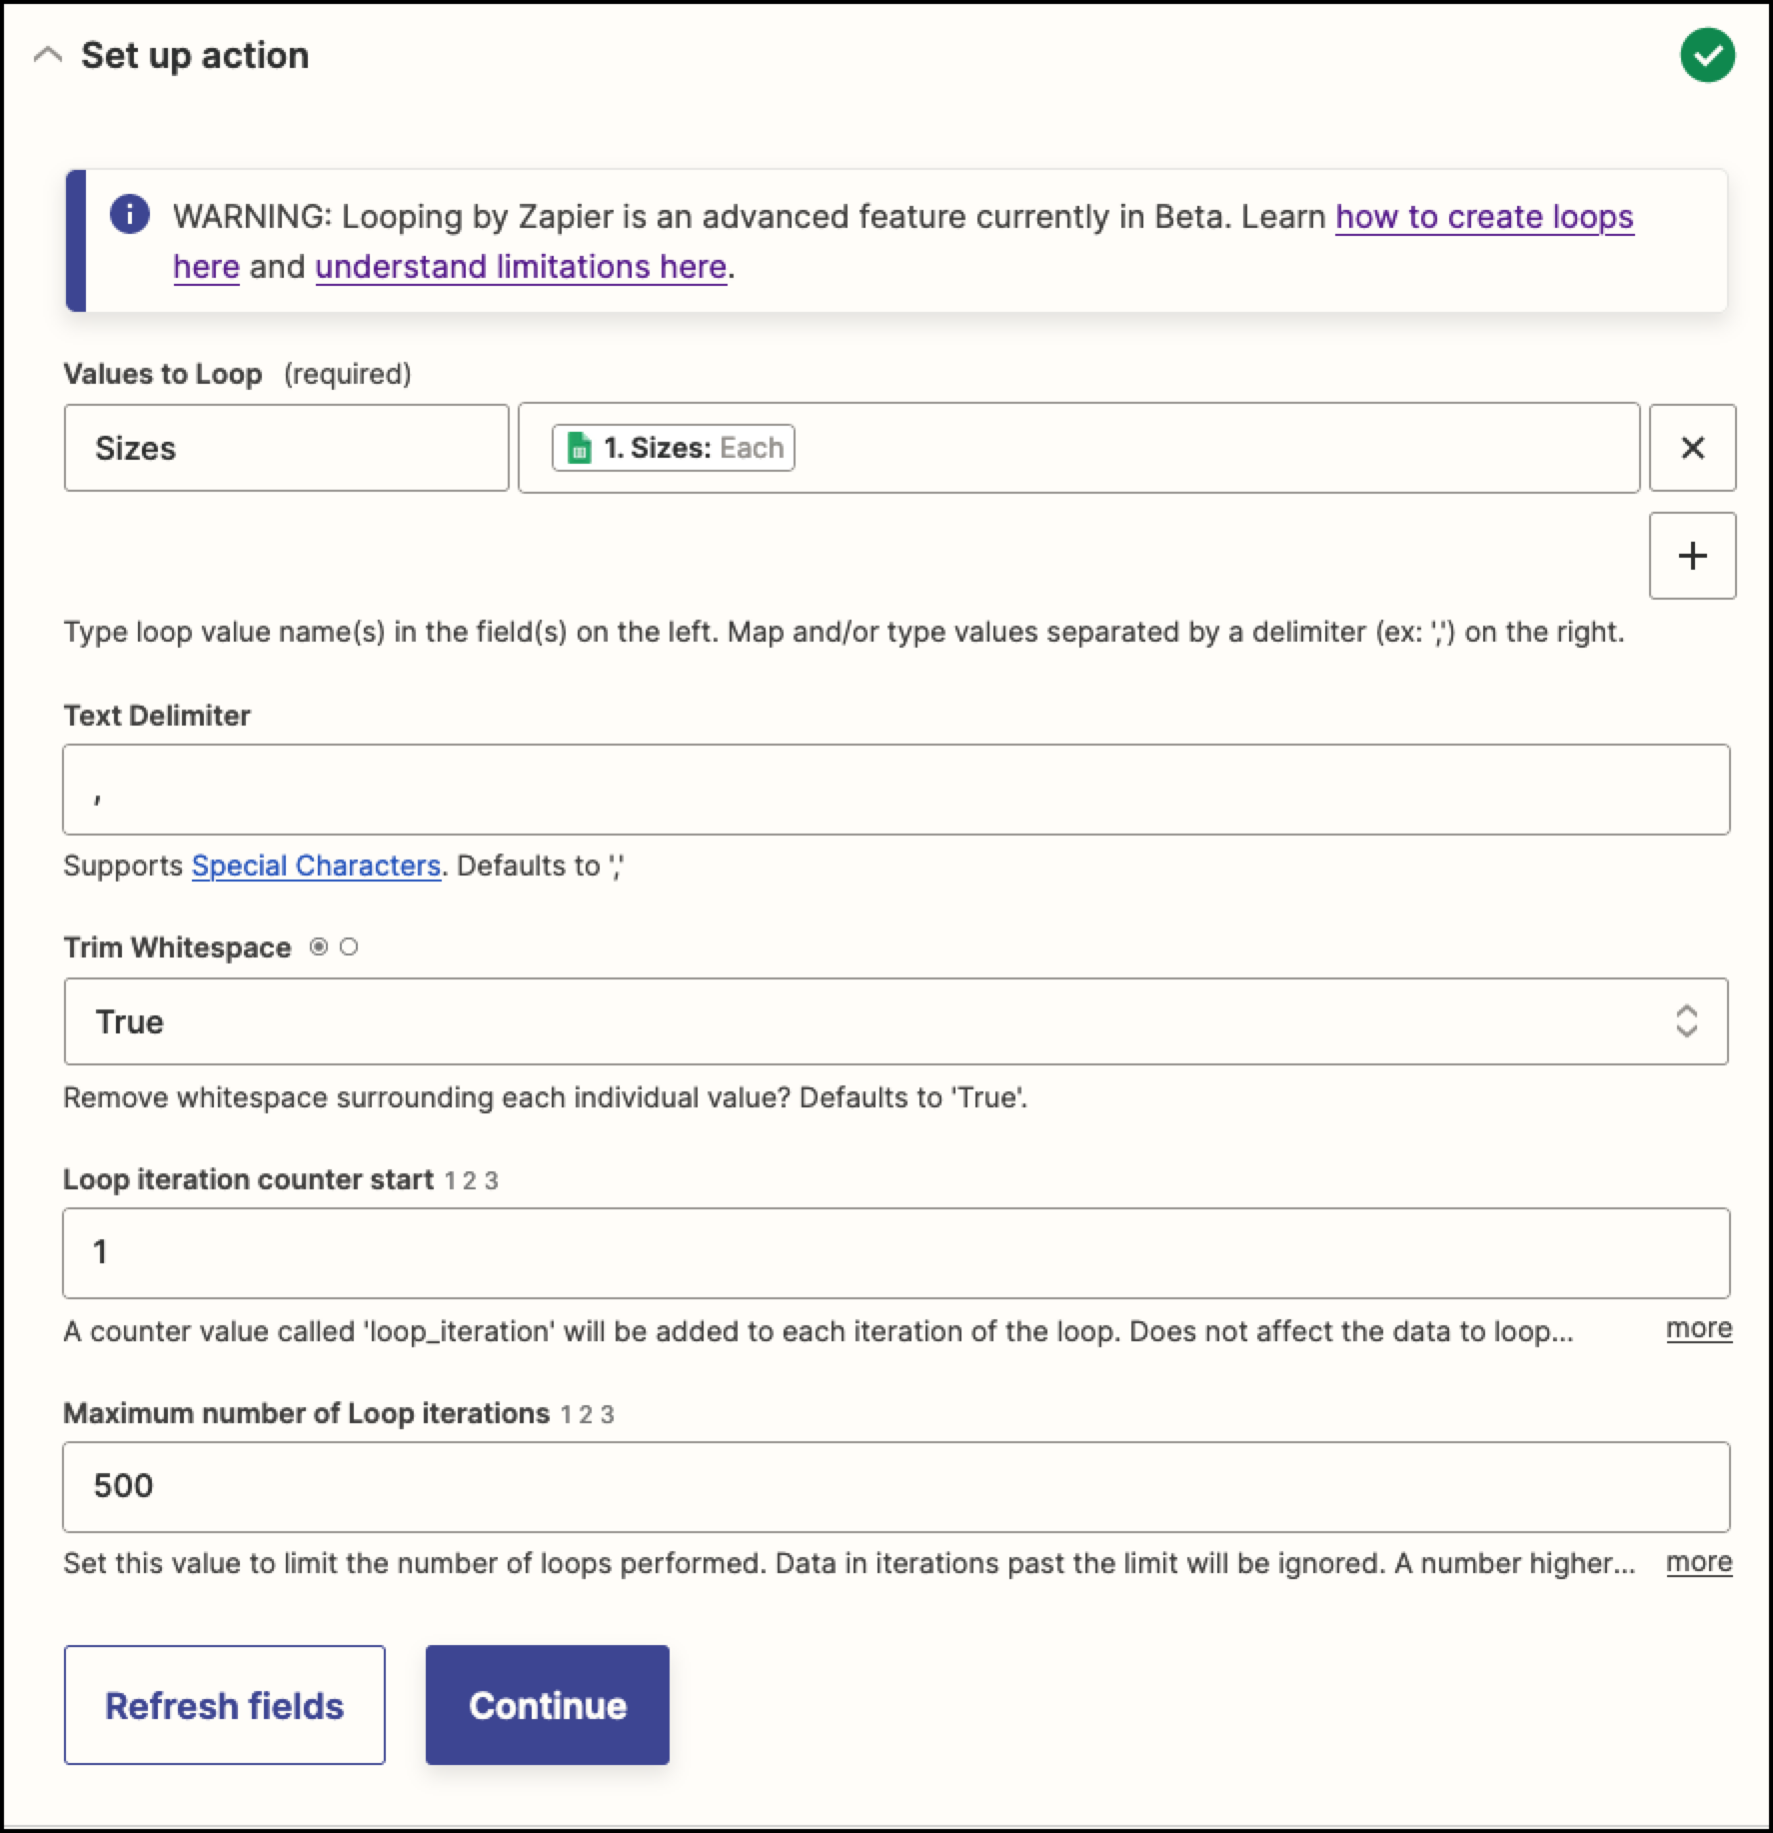Click the green checkmark status icon
The image size is (1773, 1833).
coord(1707,55)
